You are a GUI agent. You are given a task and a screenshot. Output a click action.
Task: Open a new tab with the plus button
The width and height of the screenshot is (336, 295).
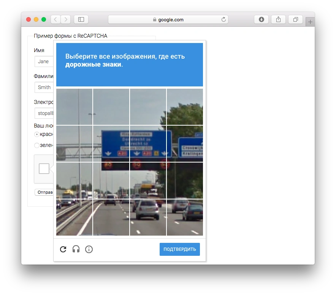(310, 22)
